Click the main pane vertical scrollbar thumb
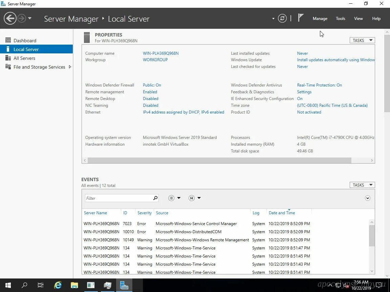 coord(387,73)
